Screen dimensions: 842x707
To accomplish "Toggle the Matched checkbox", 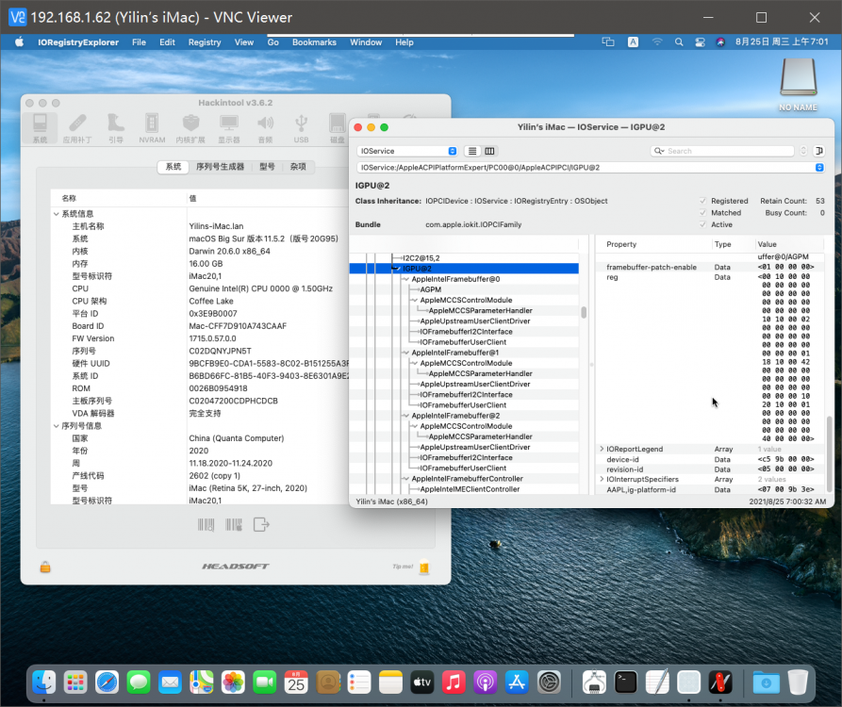I will [702, 213].
